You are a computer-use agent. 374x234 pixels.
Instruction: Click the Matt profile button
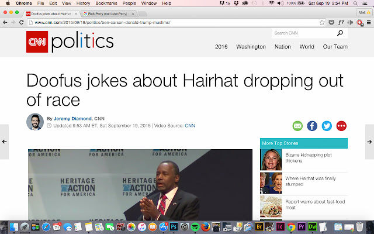(364, 12)
